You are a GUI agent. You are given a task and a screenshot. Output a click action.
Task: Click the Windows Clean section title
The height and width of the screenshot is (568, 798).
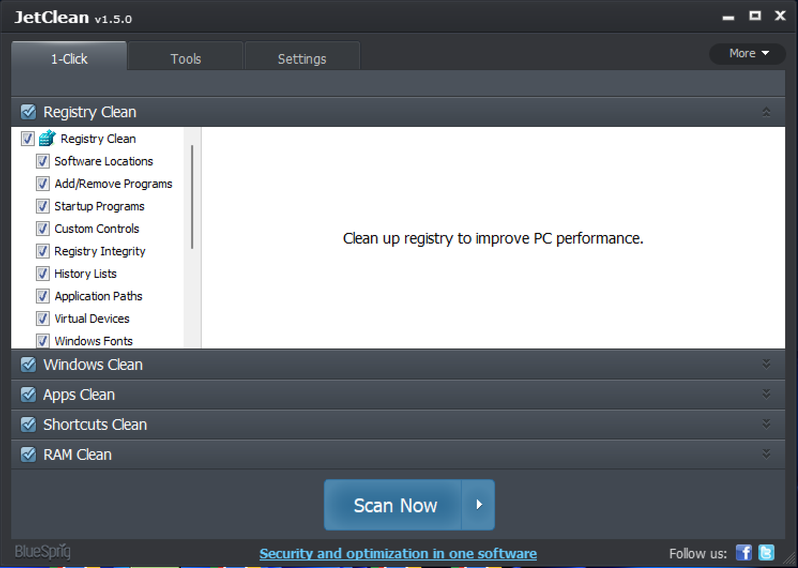coord(93,365)
